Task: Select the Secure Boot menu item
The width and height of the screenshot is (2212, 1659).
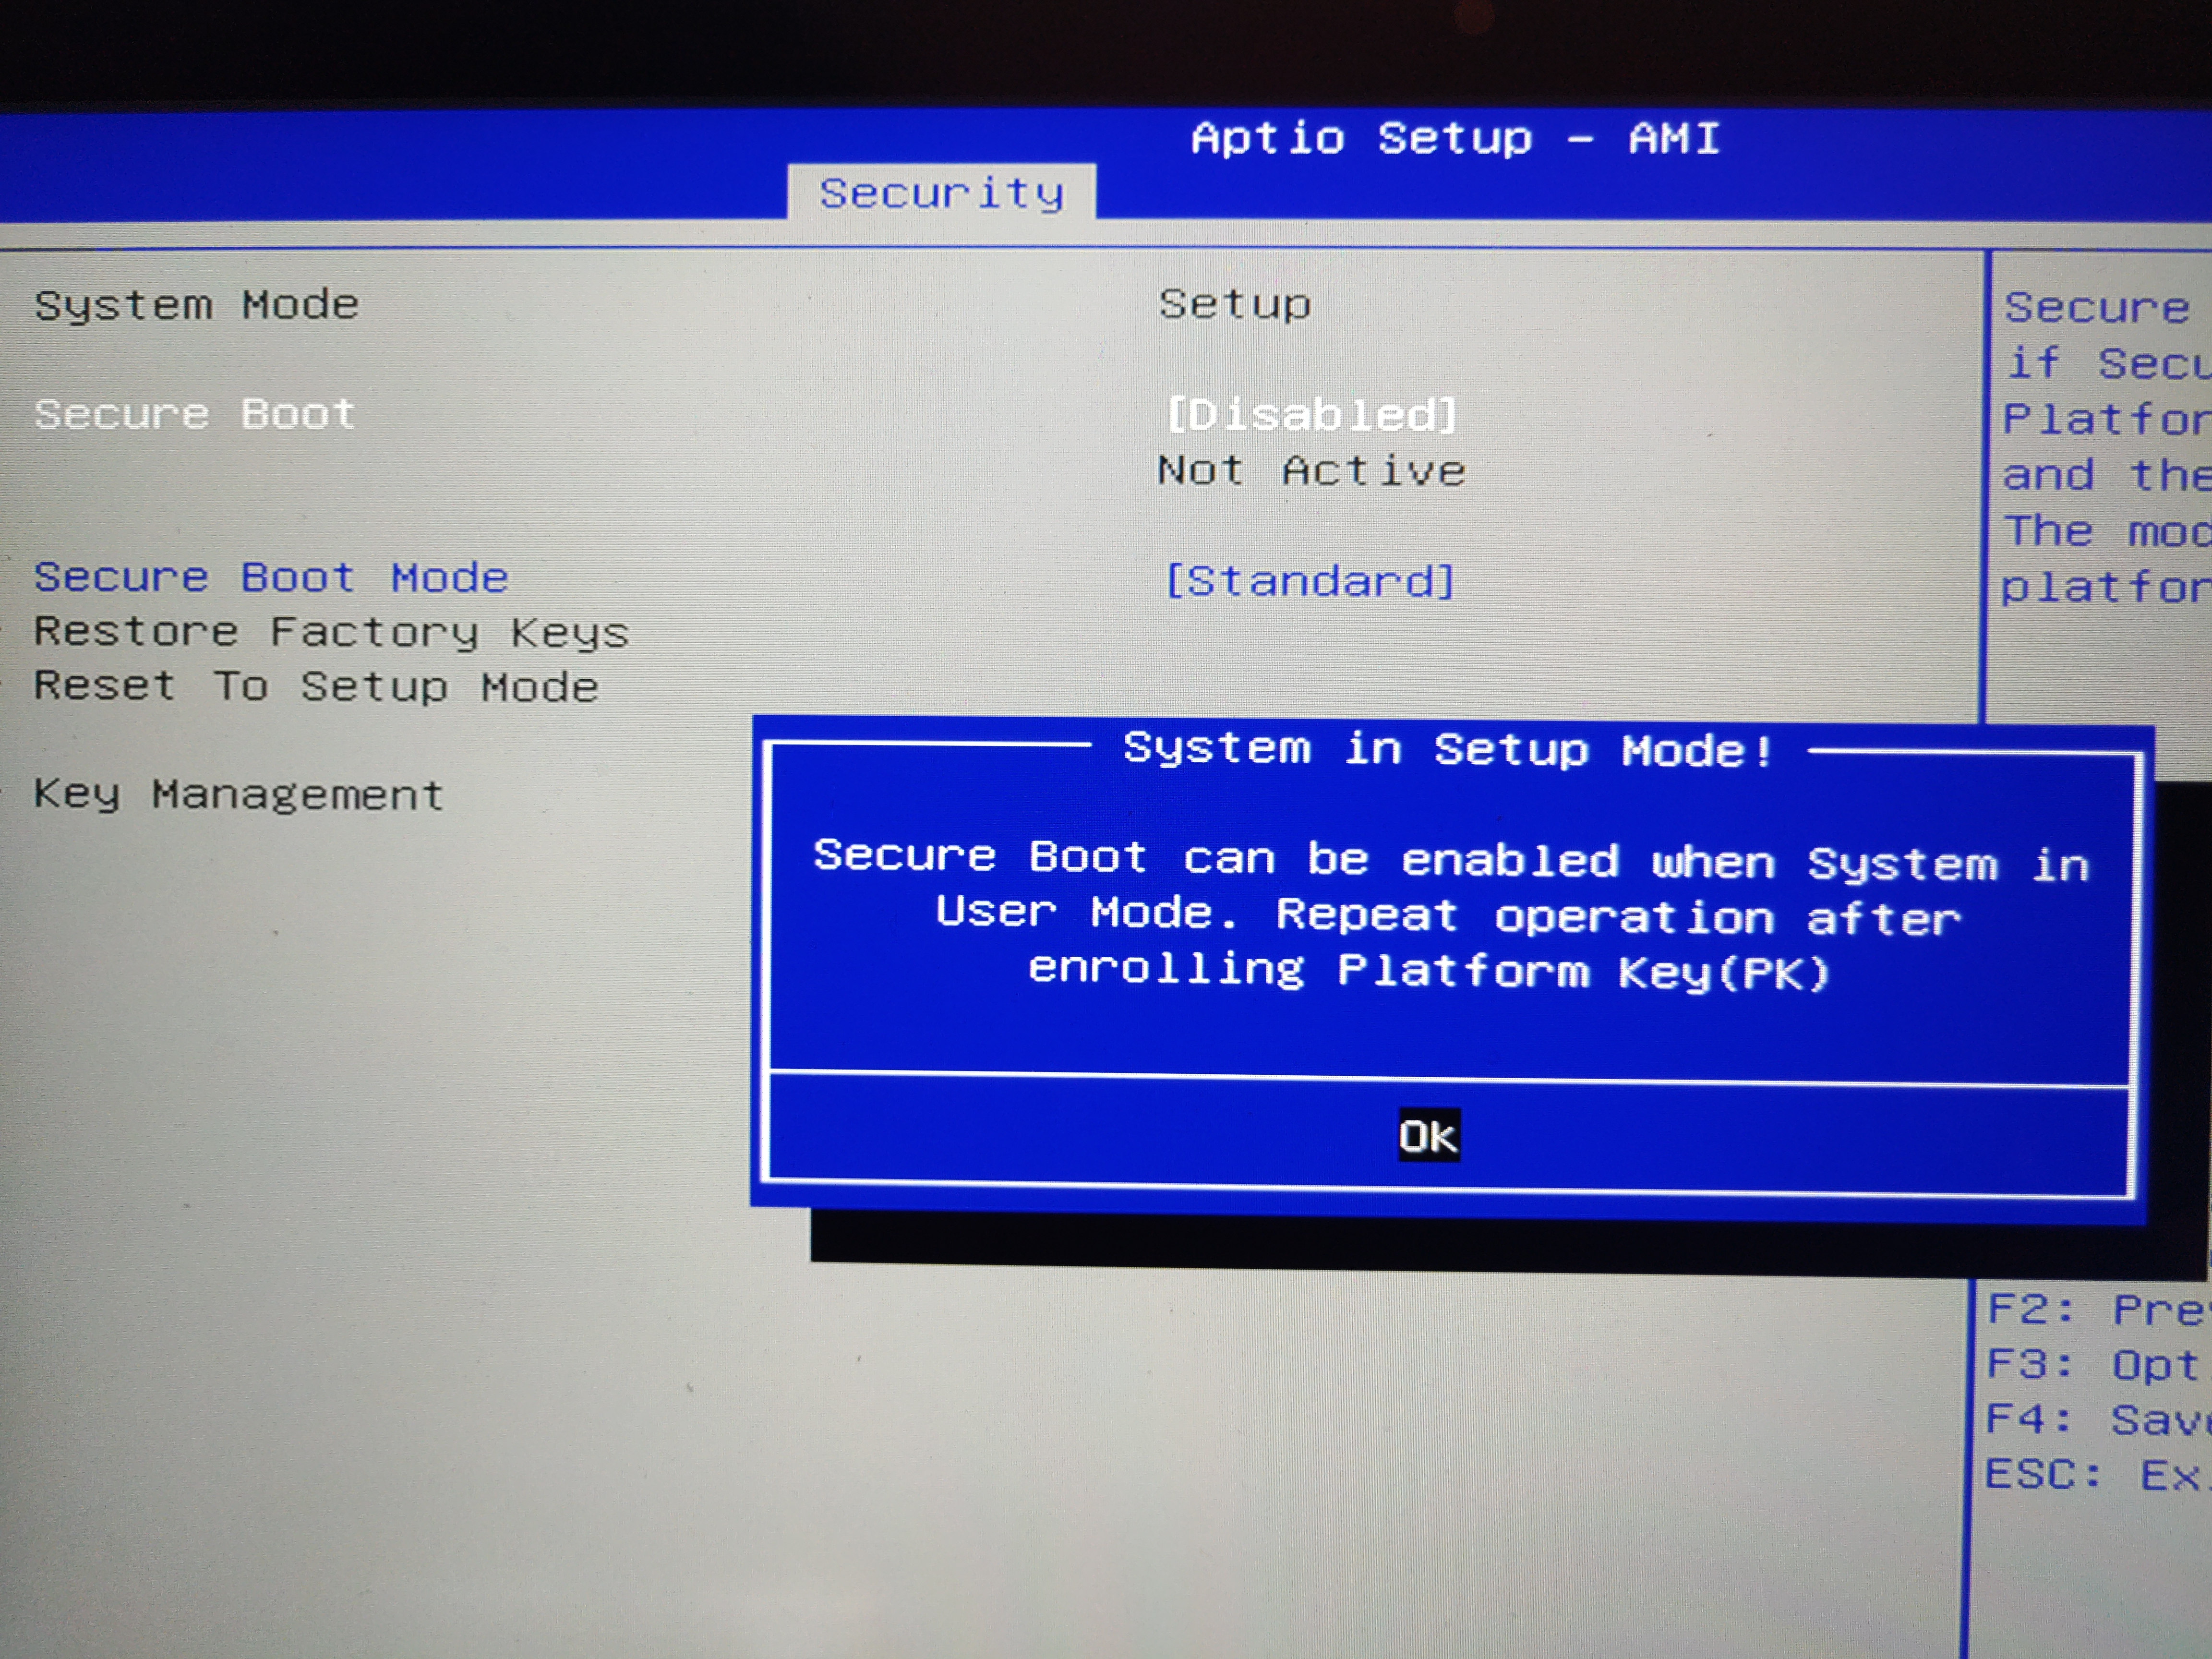Action: pyautogui.click(x=195, y=414)
